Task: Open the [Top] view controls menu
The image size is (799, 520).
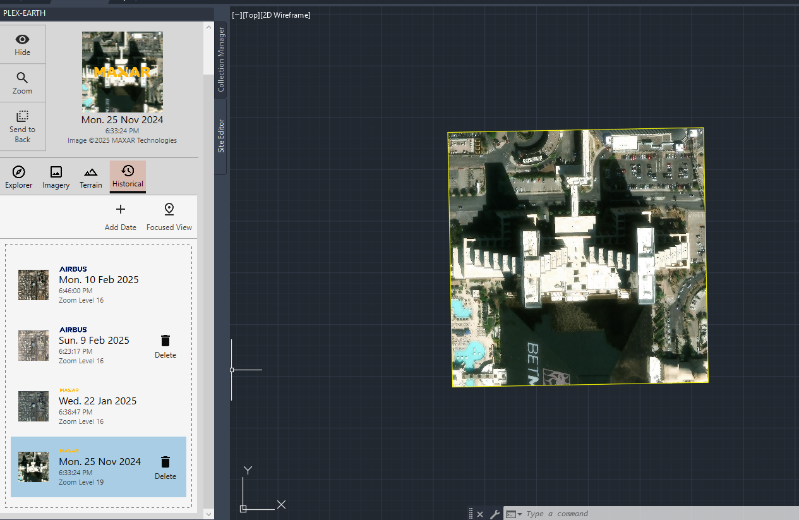Action: coord(251,15)
